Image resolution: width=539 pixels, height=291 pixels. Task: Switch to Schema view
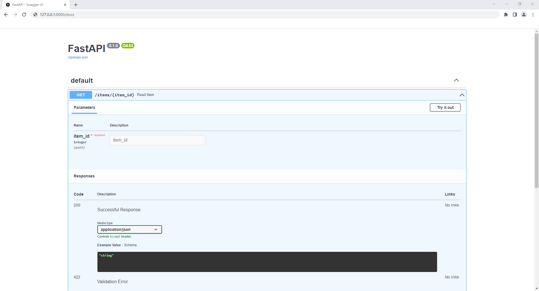coord(131,245)
